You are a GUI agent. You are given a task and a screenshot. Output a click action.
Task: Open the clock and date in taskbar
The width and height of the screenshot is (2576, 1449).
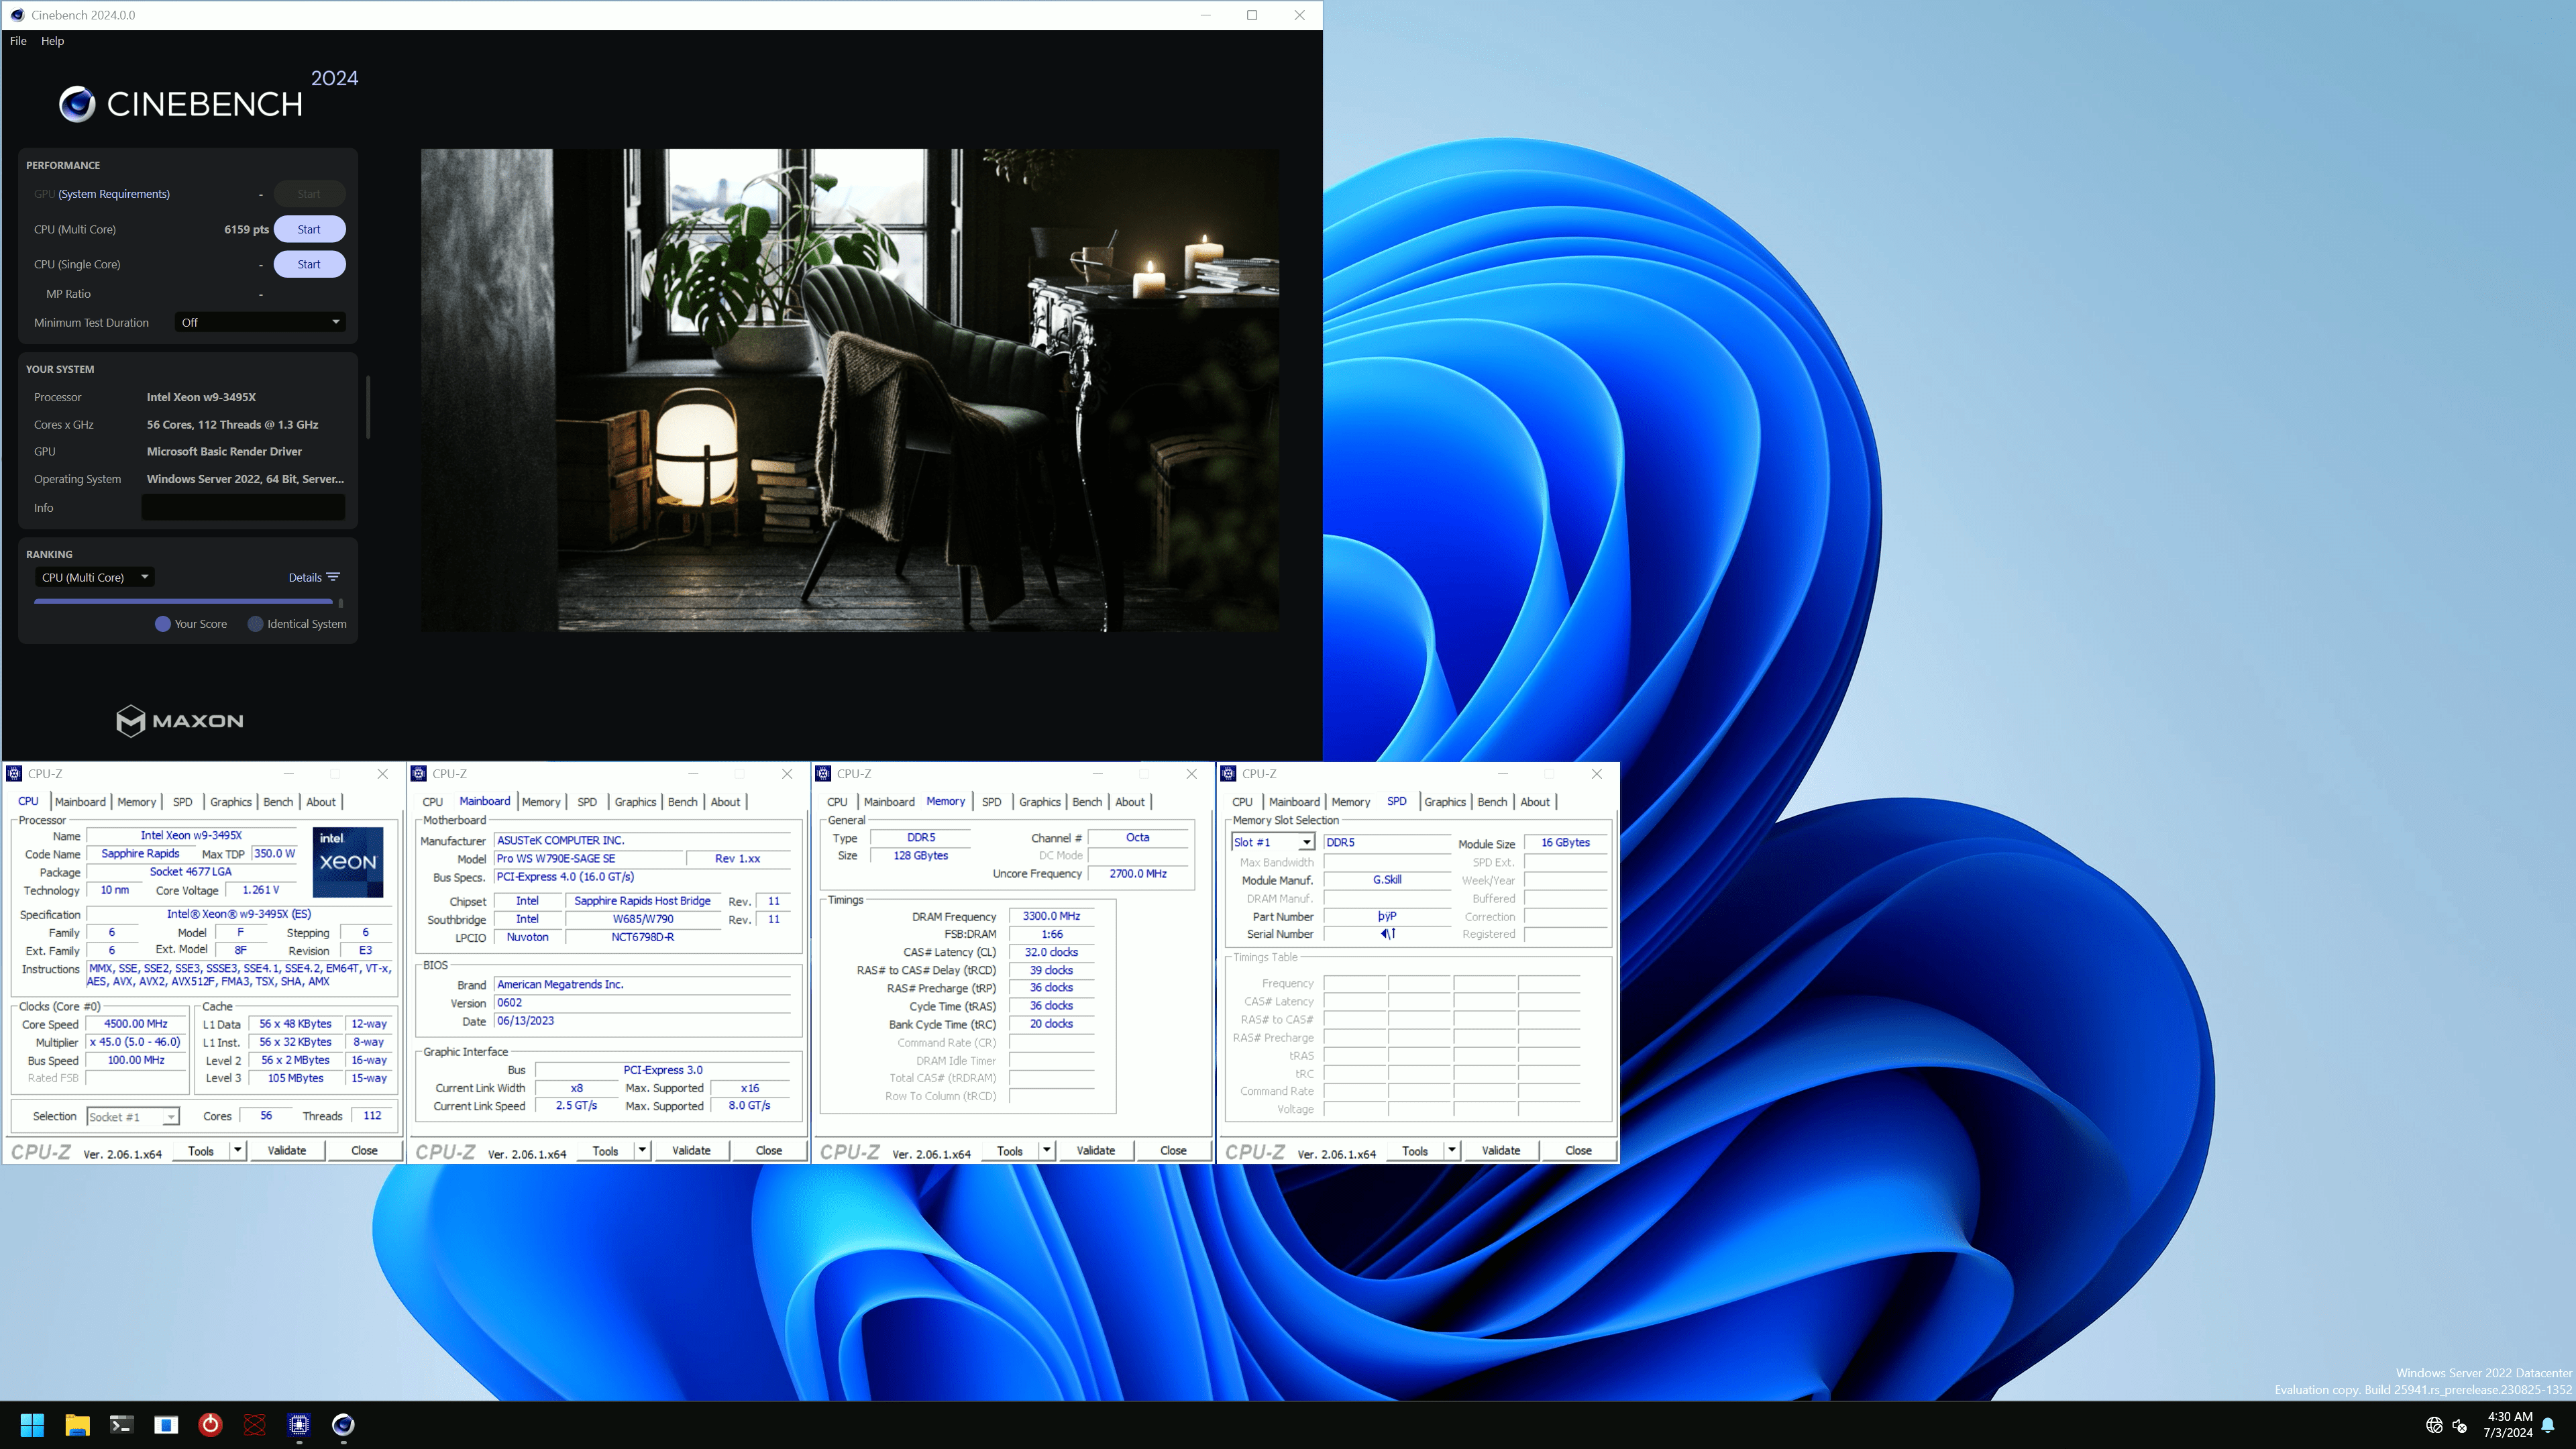tap(2508, 1424)
